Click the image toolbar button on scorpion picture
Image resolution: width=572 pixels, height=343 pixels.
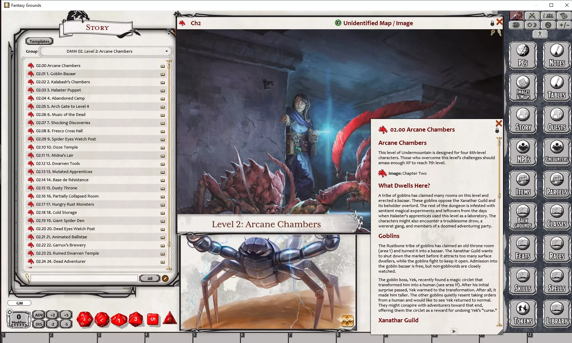pyautogui.click(x=347, y=321)
